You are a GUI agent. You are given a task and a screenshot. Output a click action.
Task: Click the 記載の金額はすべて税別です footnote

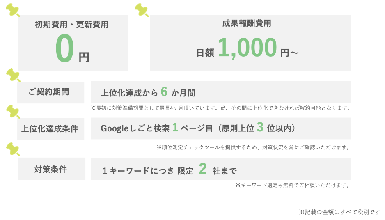point(339,212)
